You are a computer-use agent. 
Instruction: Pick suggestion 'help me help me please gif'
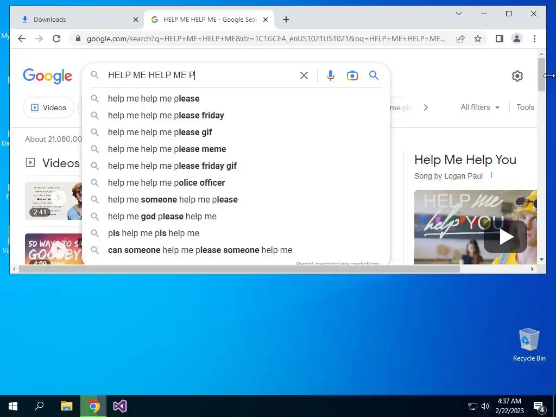(236, 132)
